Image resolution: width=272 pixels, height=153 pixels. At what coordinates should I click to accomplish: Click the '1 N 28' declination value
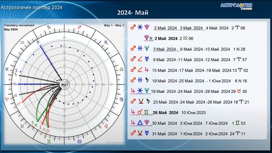click(239, 49)
